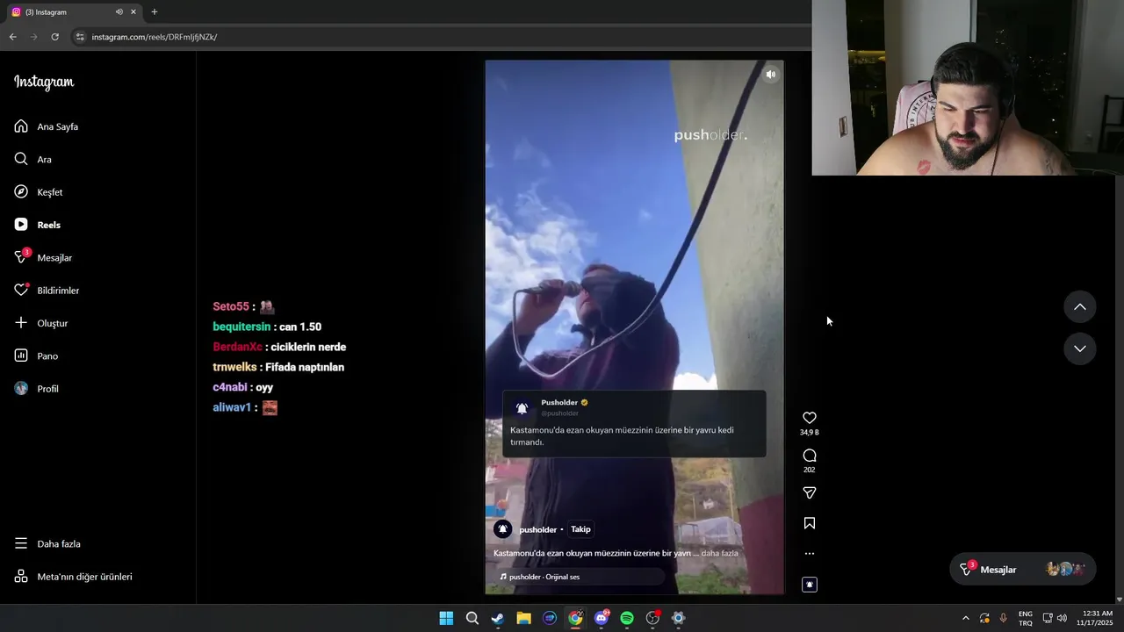This screenshot has width=1124, height=632.
Task: Open OBS from taskbar
Action: coord(652,618)
